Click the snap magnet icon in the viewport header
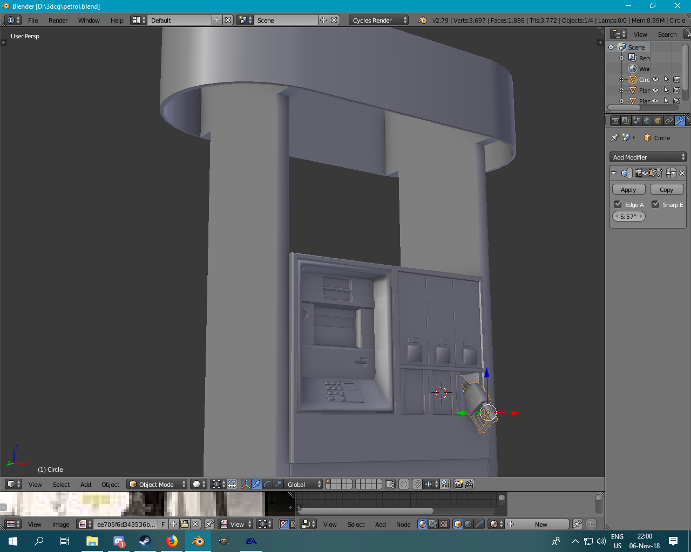This screenshot has width=691, height=552. pos(417,484)
